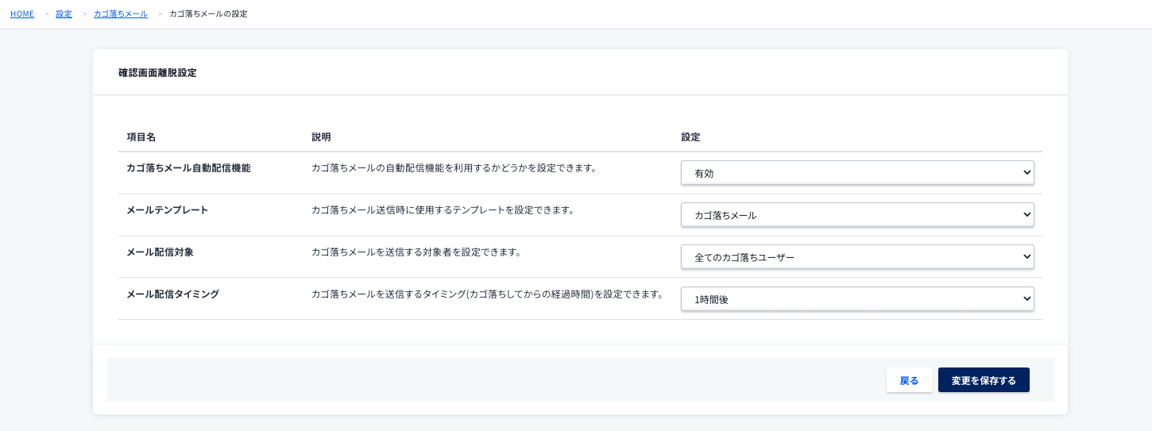
Task: Click the description about 送信時に使用するテンプレート
Action: point(443,210)
